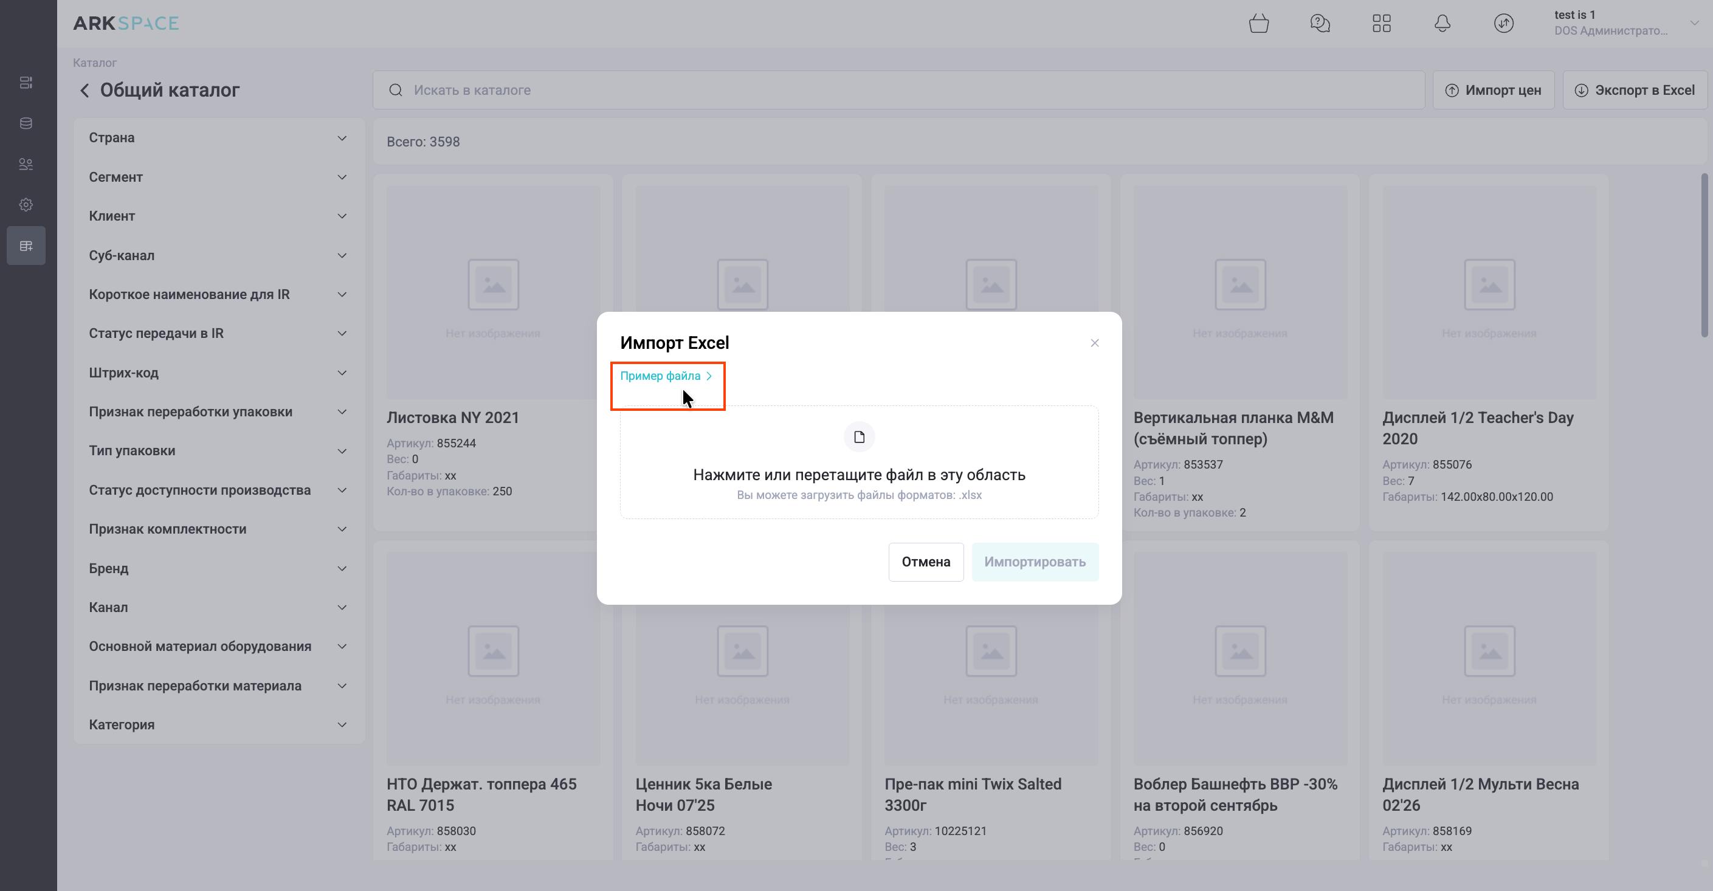
Task: Go back using arrow beside Общий каталог
Action: [x=84, y=91]
